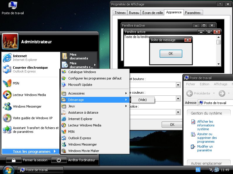Click the Fermer la session lock icon
This screenshot has width=233, height=174.
14,160
